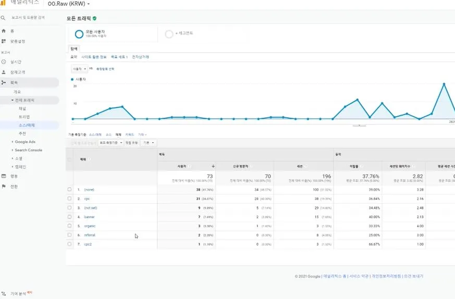Click the 개인정보처리방침 footer link
This screenshot has width=455, height=299.
point(386,276)
